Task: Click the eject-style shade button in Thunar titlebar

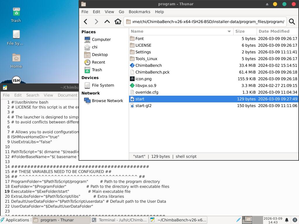Action: (267, 4)
